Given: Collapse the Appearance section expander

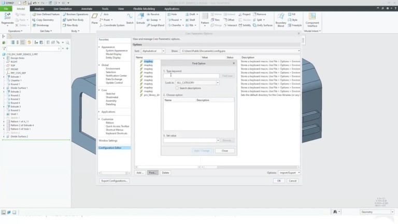Looking at the screenshot, I should [x=99, y=47].
